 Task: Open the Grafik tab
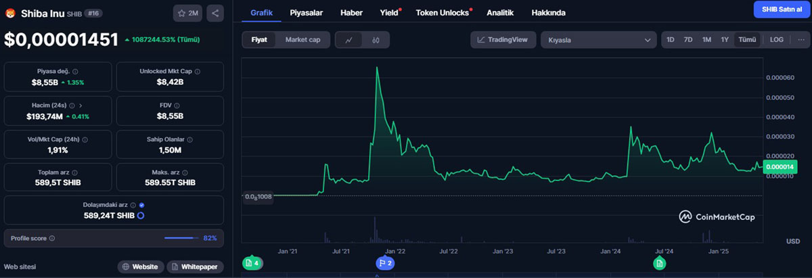[262, 12]
